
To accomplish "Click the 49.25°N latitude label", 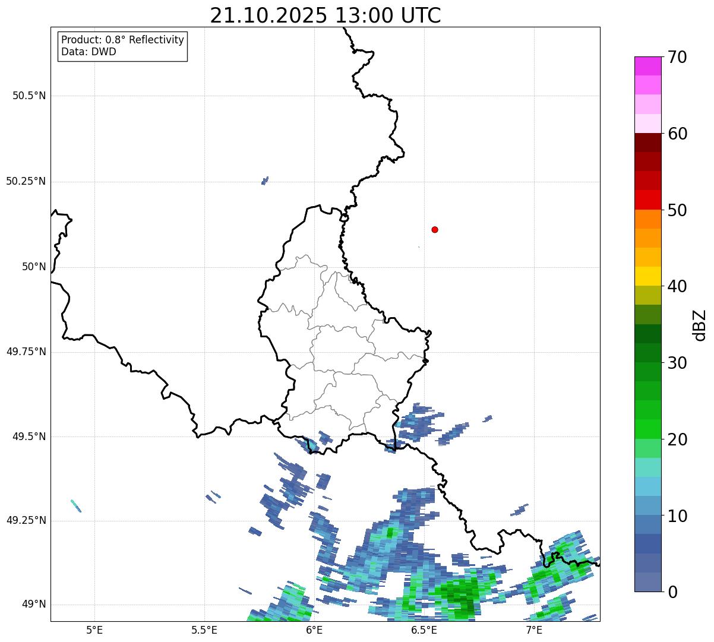I will click(26, 520).
